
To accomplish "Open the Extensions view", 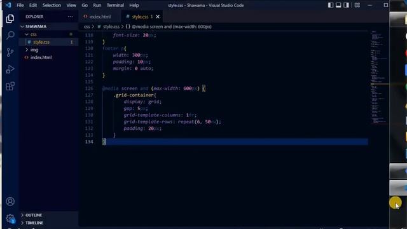I will pos(10,87).
